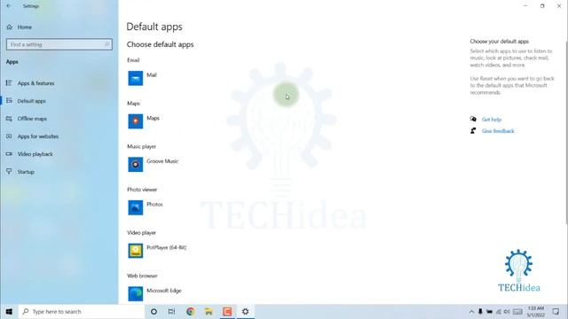Screen dimensions: 568x319
Task: Show hidden tray icons with the chevron
Action: [471, 311]
